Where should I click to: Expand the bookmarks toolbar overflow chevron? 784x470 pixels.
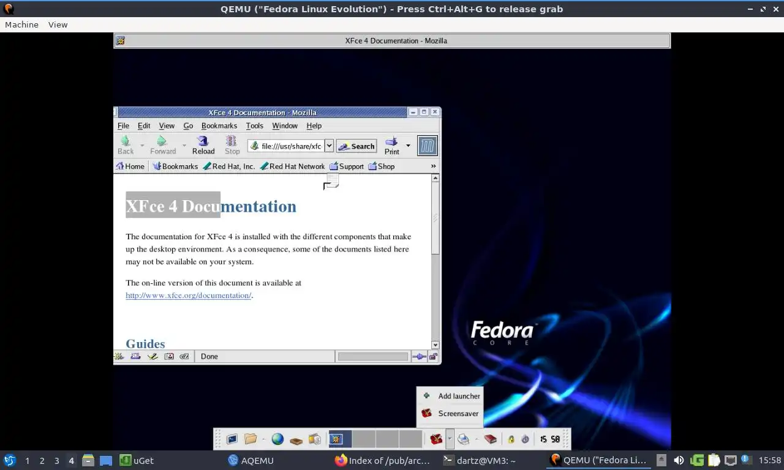click(x=433, y=166)
